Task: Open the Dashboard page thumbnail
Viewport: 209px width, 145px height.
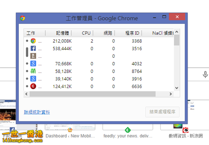Action: tap(70, 127)
